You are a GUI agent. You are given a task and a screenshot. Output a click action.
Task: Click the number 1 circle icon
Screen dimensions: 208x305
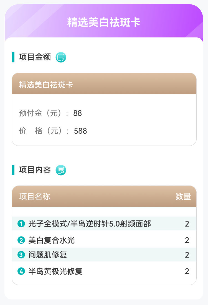(21, 223)
